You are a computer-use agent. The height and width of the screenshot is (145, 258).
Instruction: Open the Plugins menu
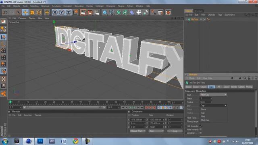point(121,6)
